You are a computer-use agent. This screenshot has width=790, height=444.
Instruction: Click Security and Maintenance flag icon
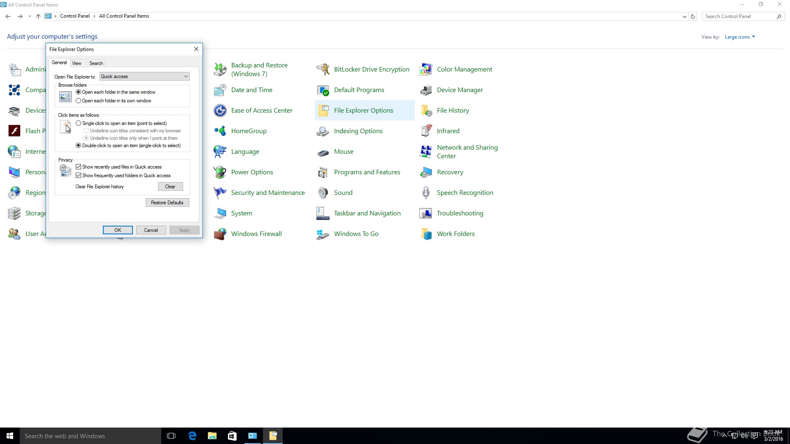point(220,193)
